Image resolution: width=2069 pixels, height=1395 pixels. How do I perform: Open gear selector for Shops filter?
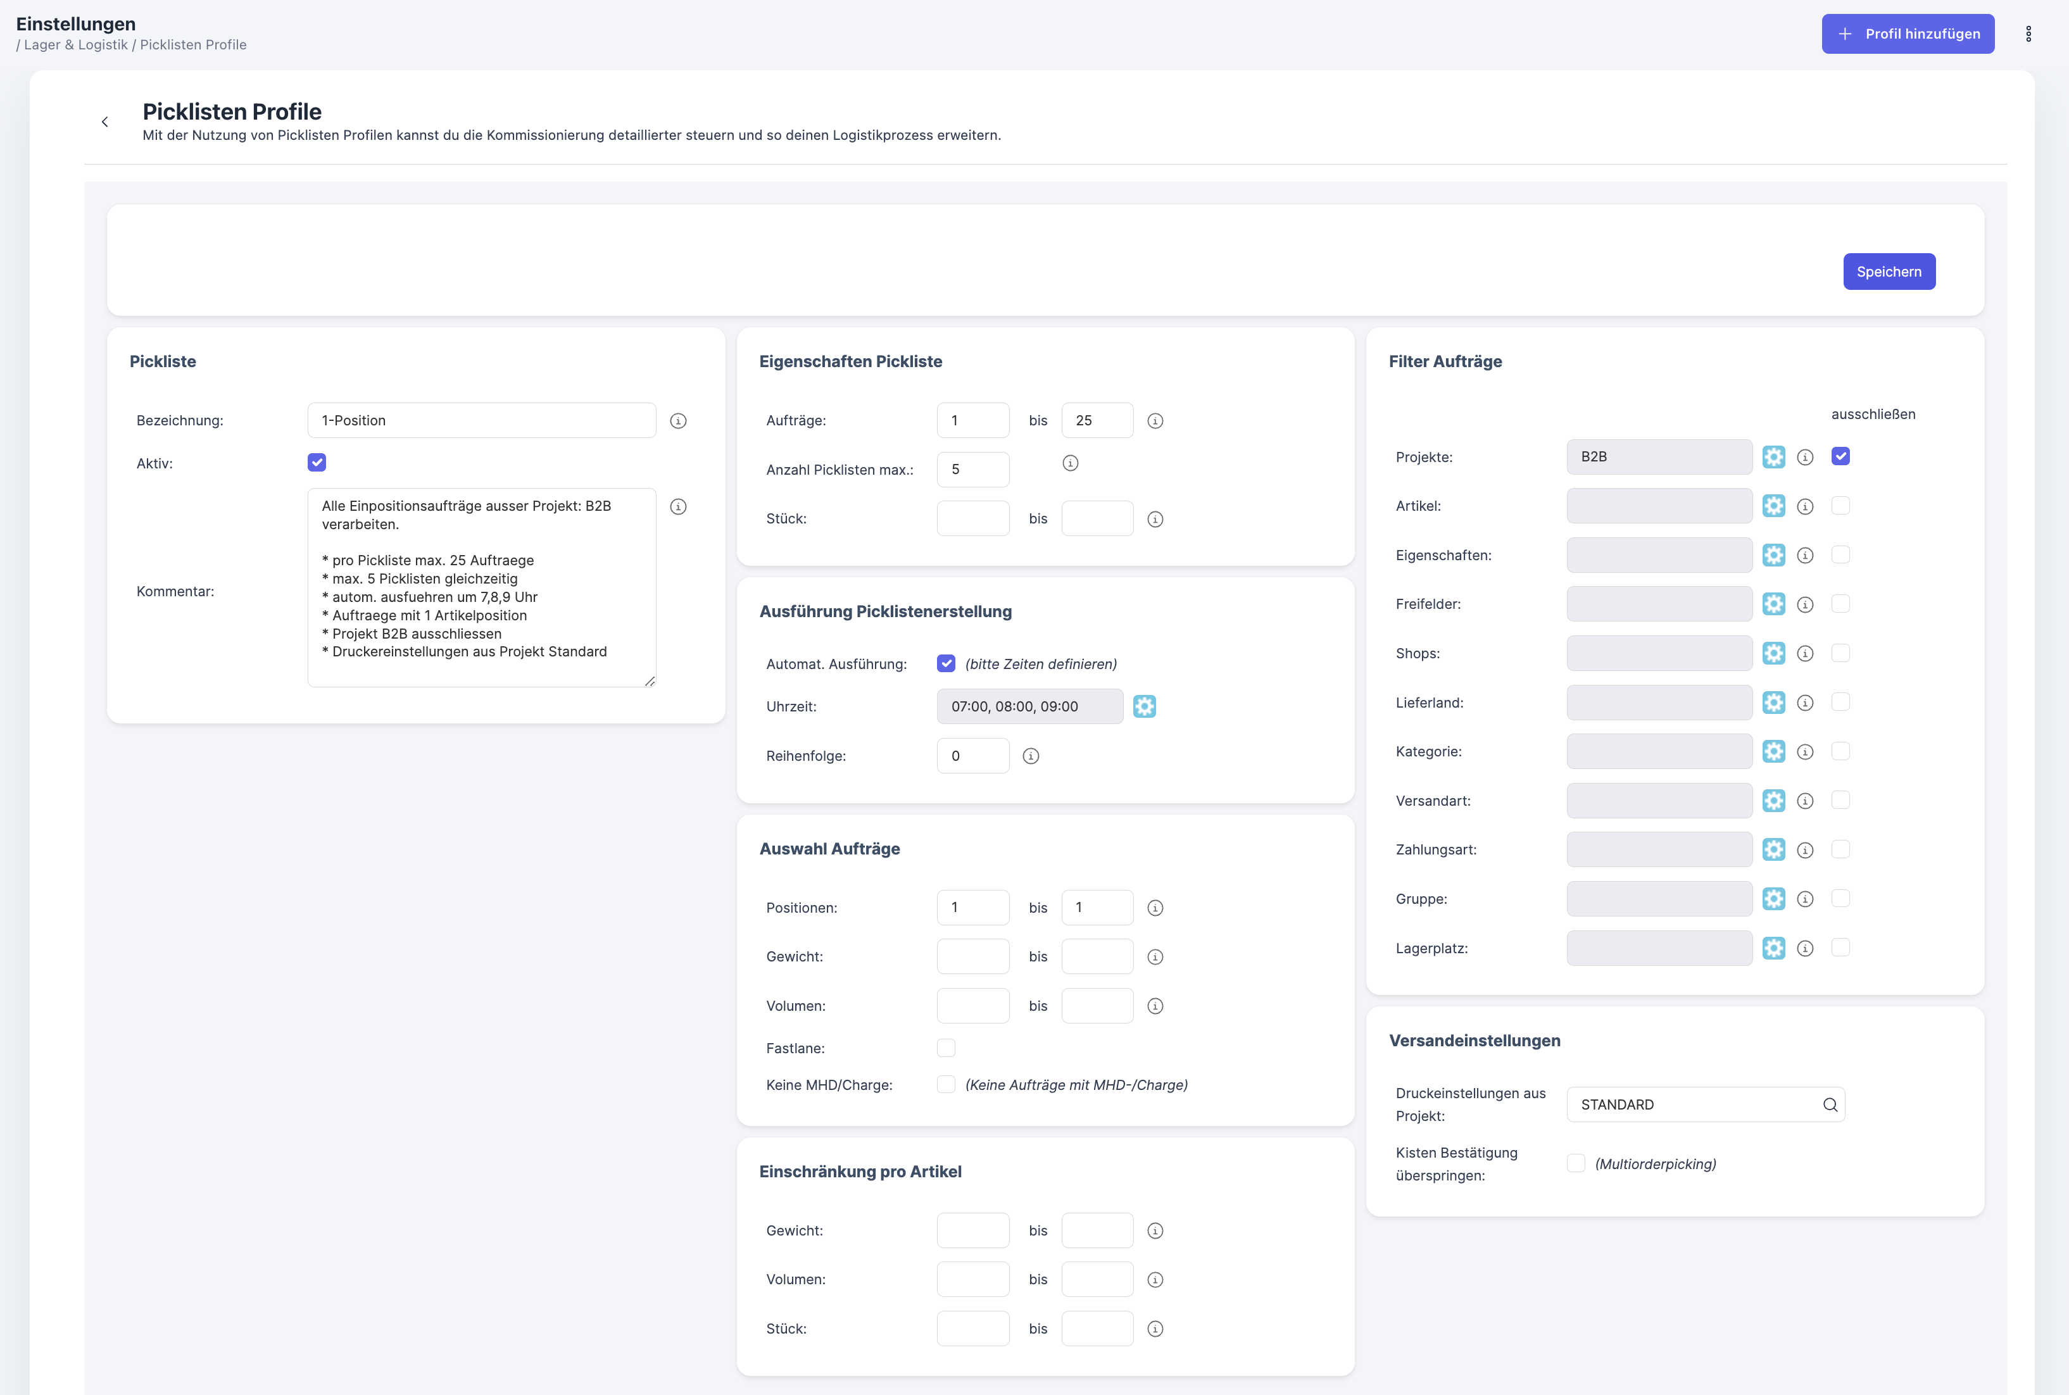click(x=1773, y=653)
